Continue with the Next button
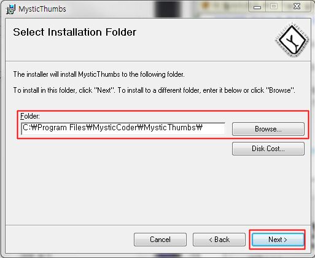This screenshot has height=258, width=315. click(x=278, y=240)
